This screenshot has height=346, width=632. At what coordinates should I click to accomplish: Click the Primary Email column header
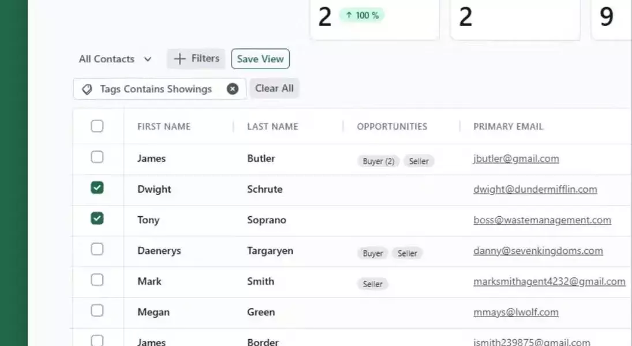point(508,126)
